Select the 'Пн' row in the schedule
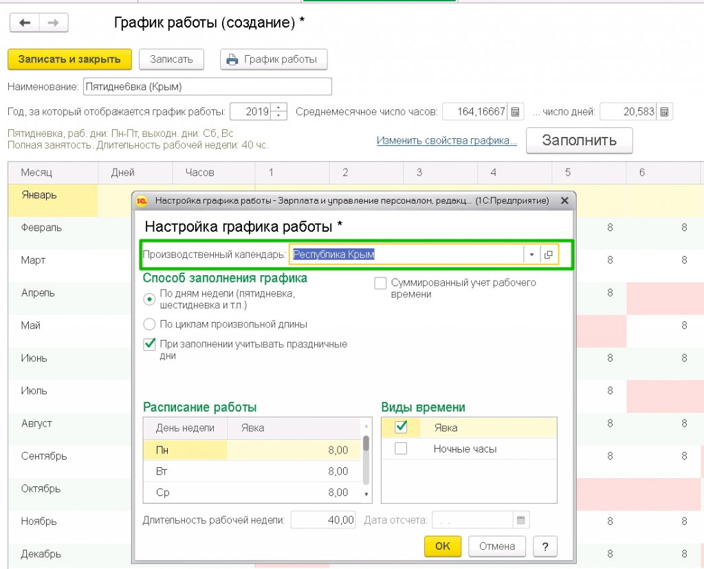Viewport: 704px width, 569px height. (x=252, y=450)
